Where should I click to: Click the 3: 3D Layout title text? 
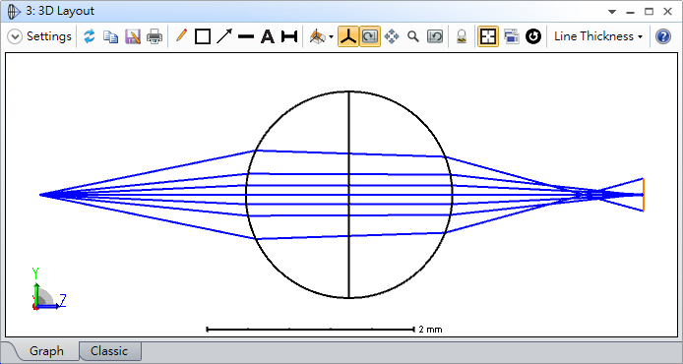pos(60,12)
